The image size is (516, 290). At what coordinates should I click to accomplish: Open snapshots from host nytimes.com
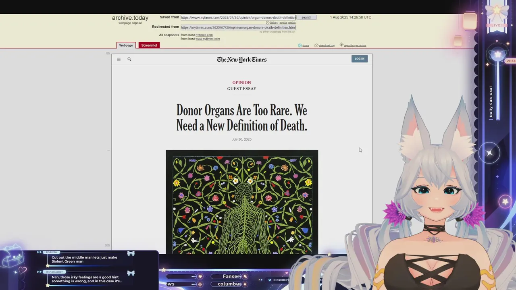[204, 35]
